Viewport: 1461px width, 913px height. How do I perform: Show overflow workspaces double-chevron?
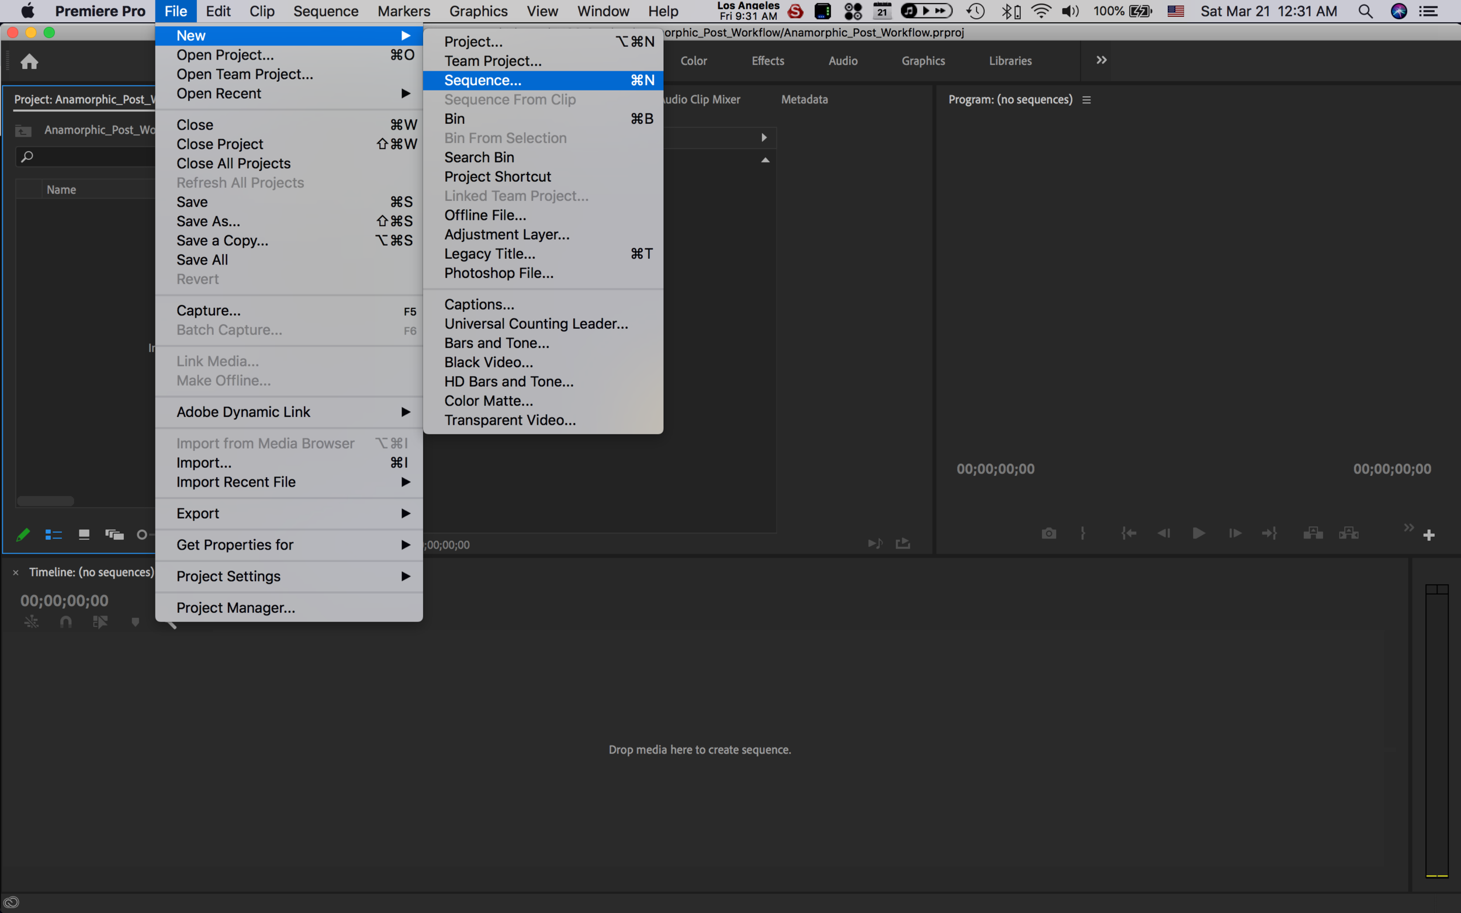pos(1101,60)
